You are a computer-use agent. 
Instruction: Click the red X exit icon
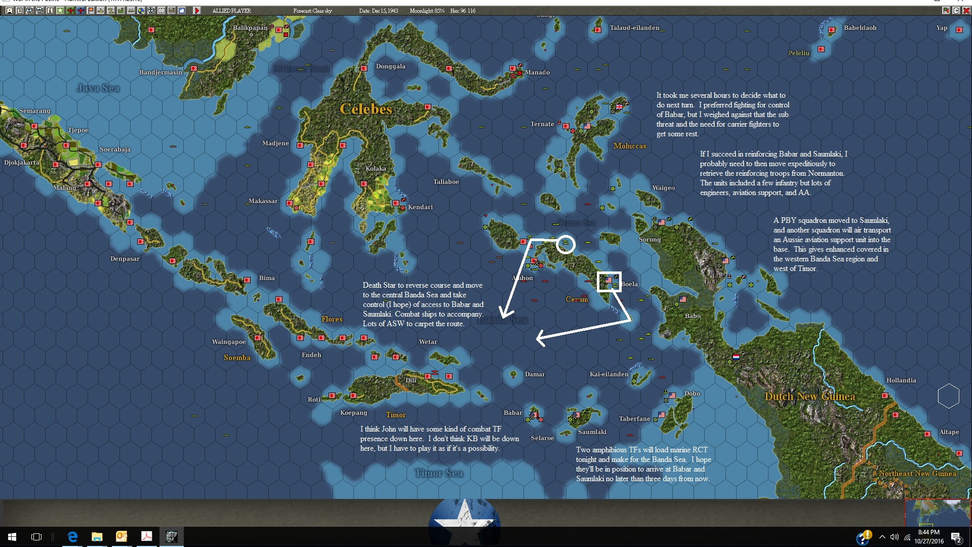(966, 10)
